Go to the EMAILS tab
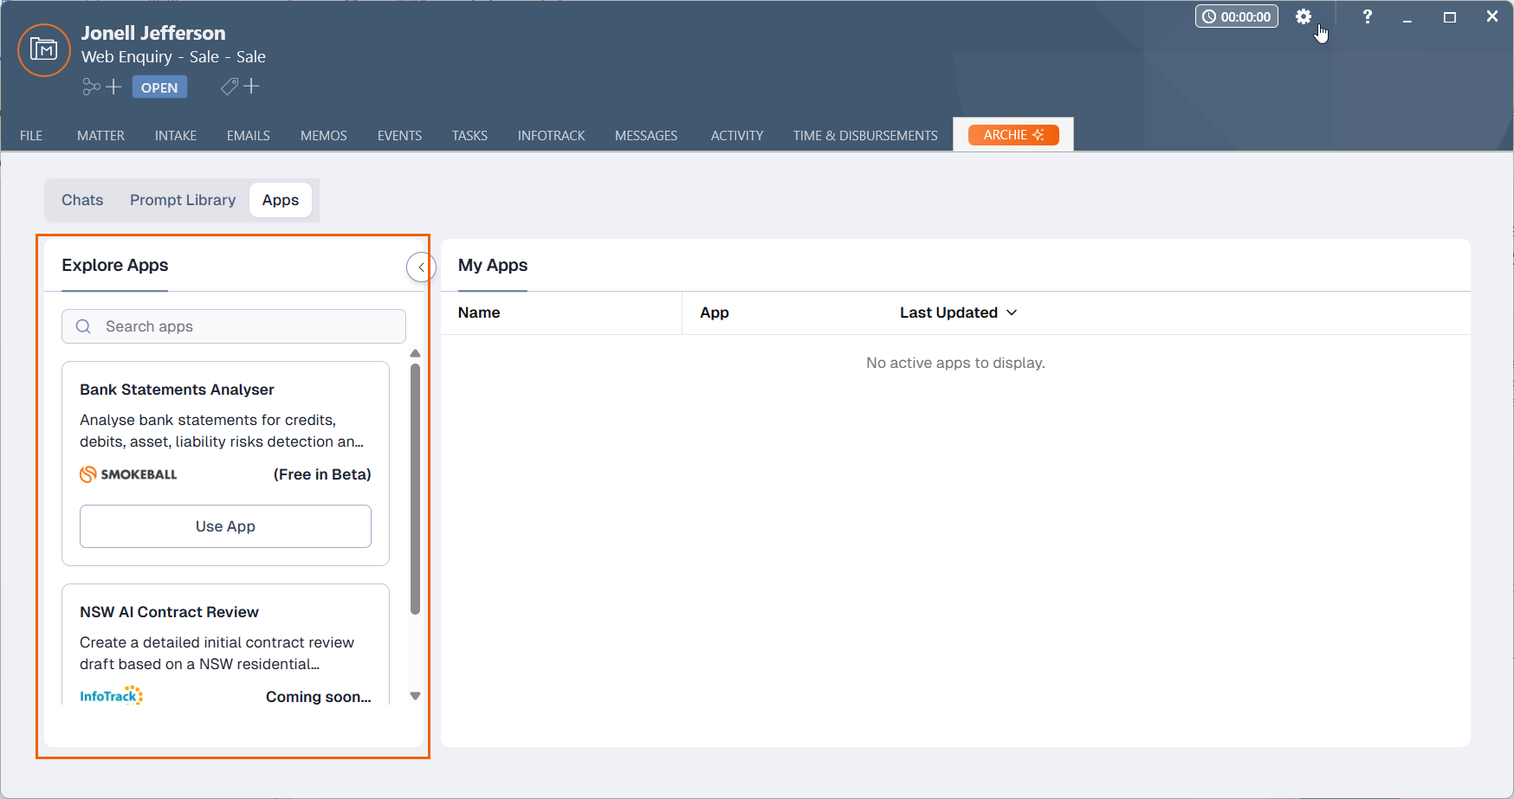Screen dimensions: 1514x799 tap(249, 136)
